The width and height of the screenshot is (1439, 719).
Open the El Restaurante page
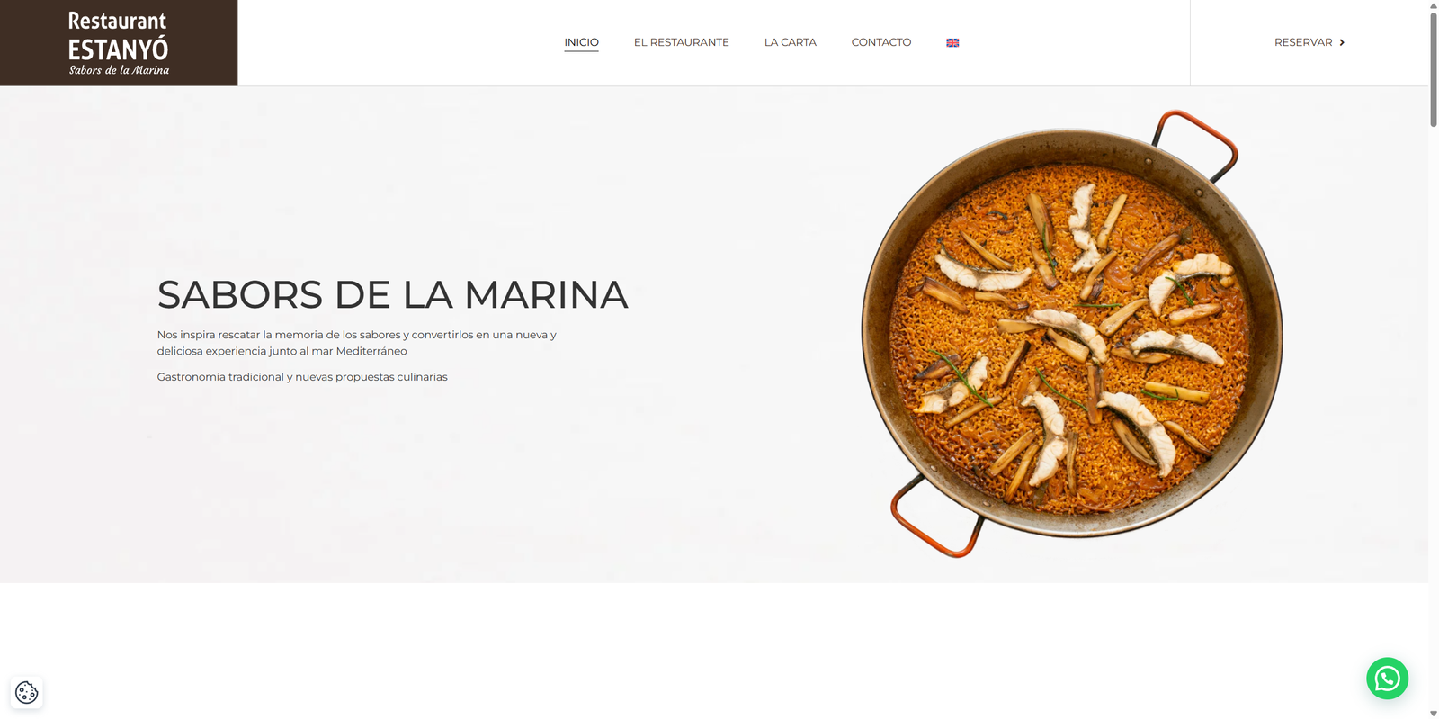(681, 42)
